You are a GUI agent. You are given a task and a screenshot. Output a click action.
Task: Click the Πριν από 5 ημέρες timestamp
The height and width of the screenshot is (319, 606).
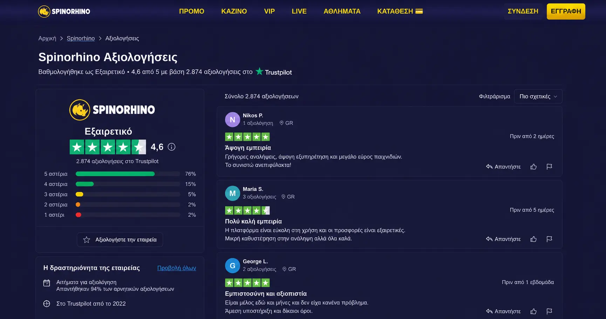[x=532, y=210]
